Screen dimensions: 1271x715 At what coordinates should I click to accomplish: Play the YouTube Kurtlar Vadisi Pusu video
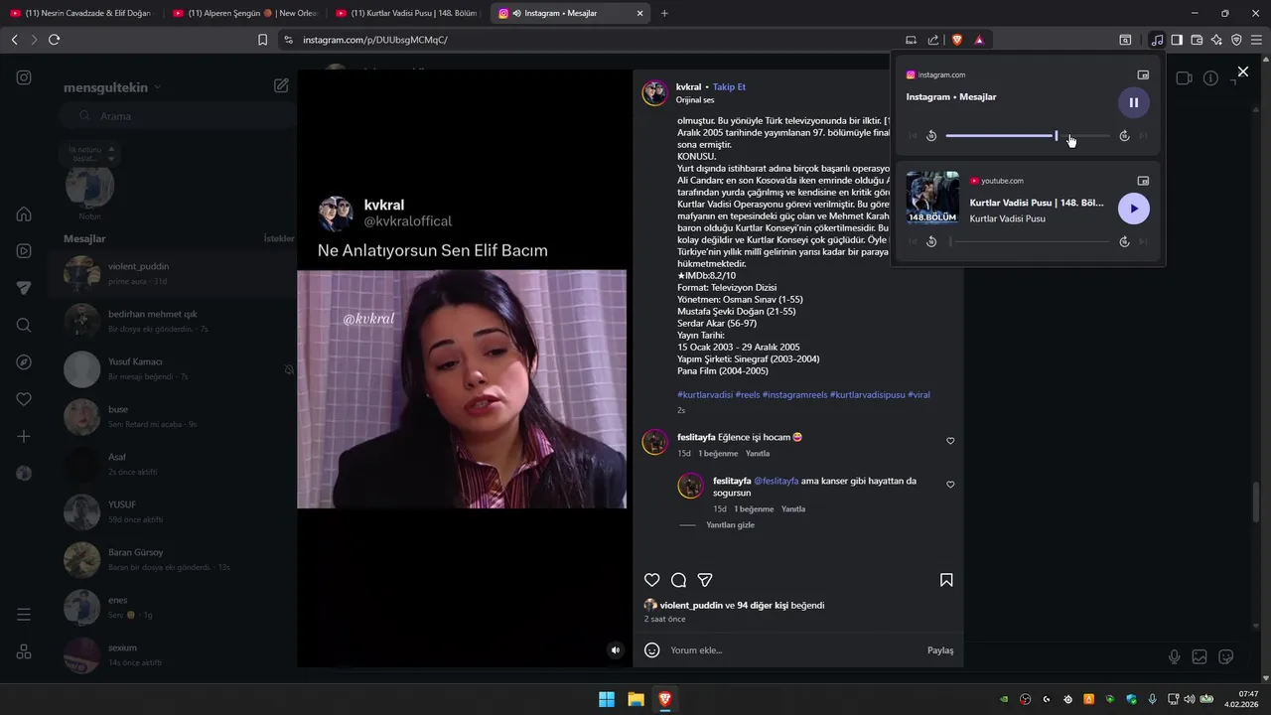pos(1134,209)
